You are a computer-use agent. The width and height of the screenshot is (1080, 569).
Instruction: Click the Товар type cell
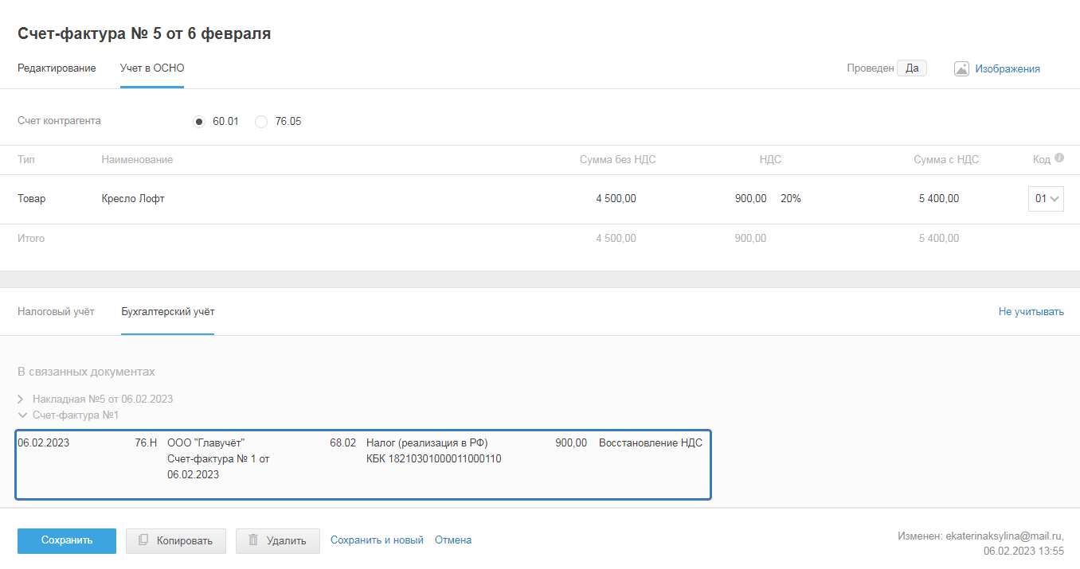coord(32,199)
